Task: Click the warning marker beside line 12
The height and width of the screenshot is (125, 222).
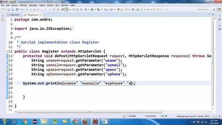Action: (x=7, y=51)
